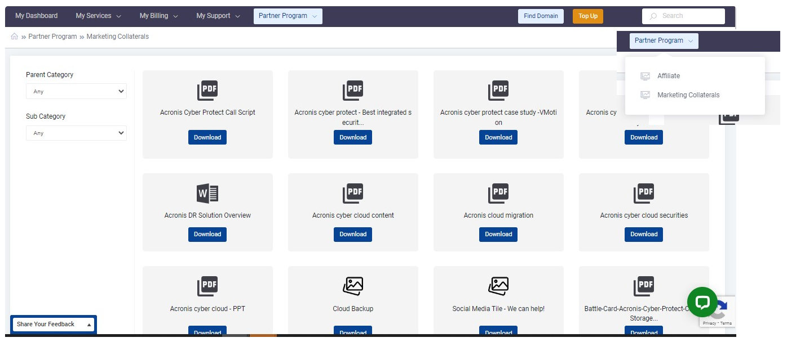Download Acronis cyber cloud content
This screenshot has width=787, height=342.
tap(353, 234)
